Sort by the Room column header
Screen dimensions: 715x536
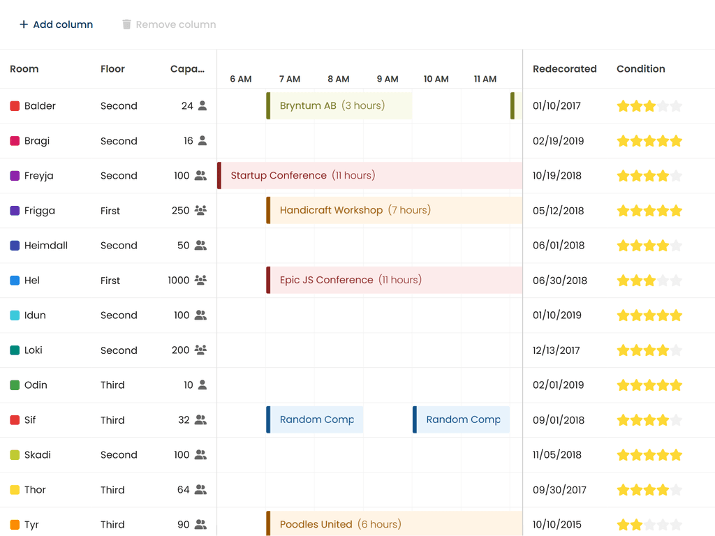tap(24, 69)
